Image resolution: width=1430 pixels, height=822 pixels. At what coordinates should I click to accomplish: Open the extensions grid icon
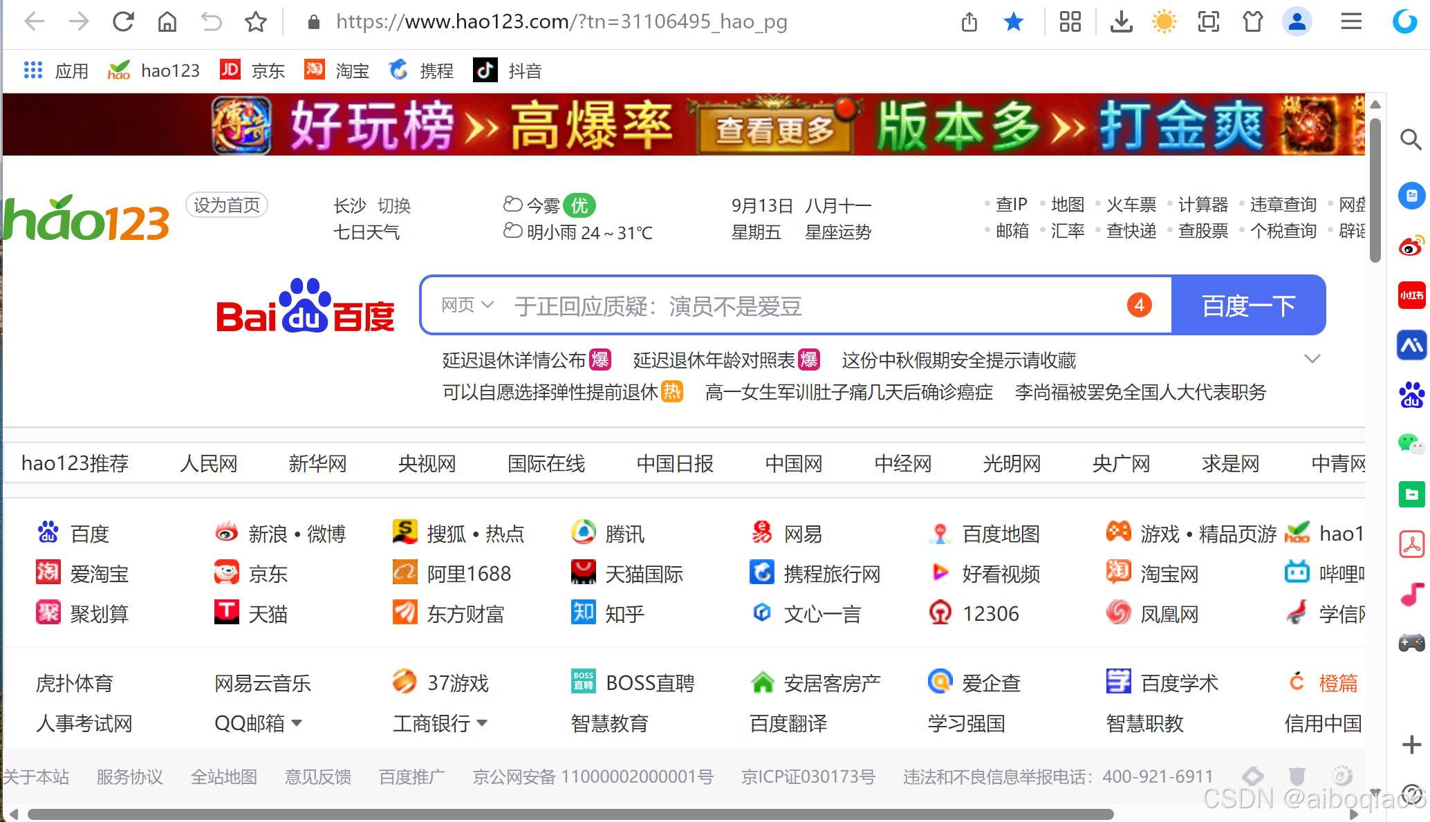coord(1070,21)
